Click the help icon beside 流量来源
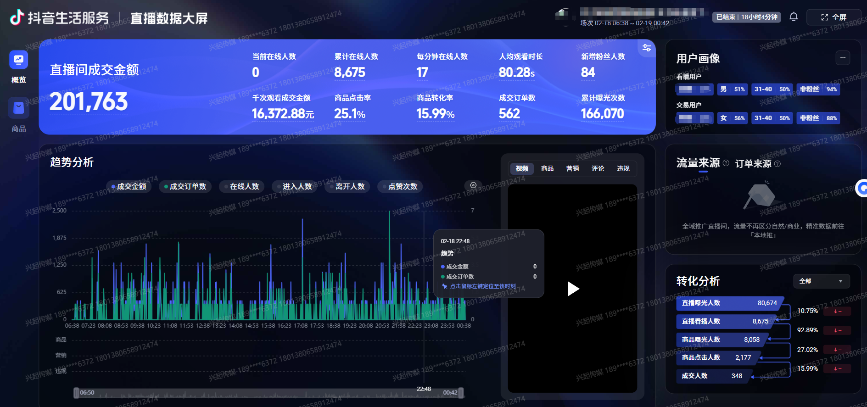Viewport: 867px width, 407px height. (726, 163)
